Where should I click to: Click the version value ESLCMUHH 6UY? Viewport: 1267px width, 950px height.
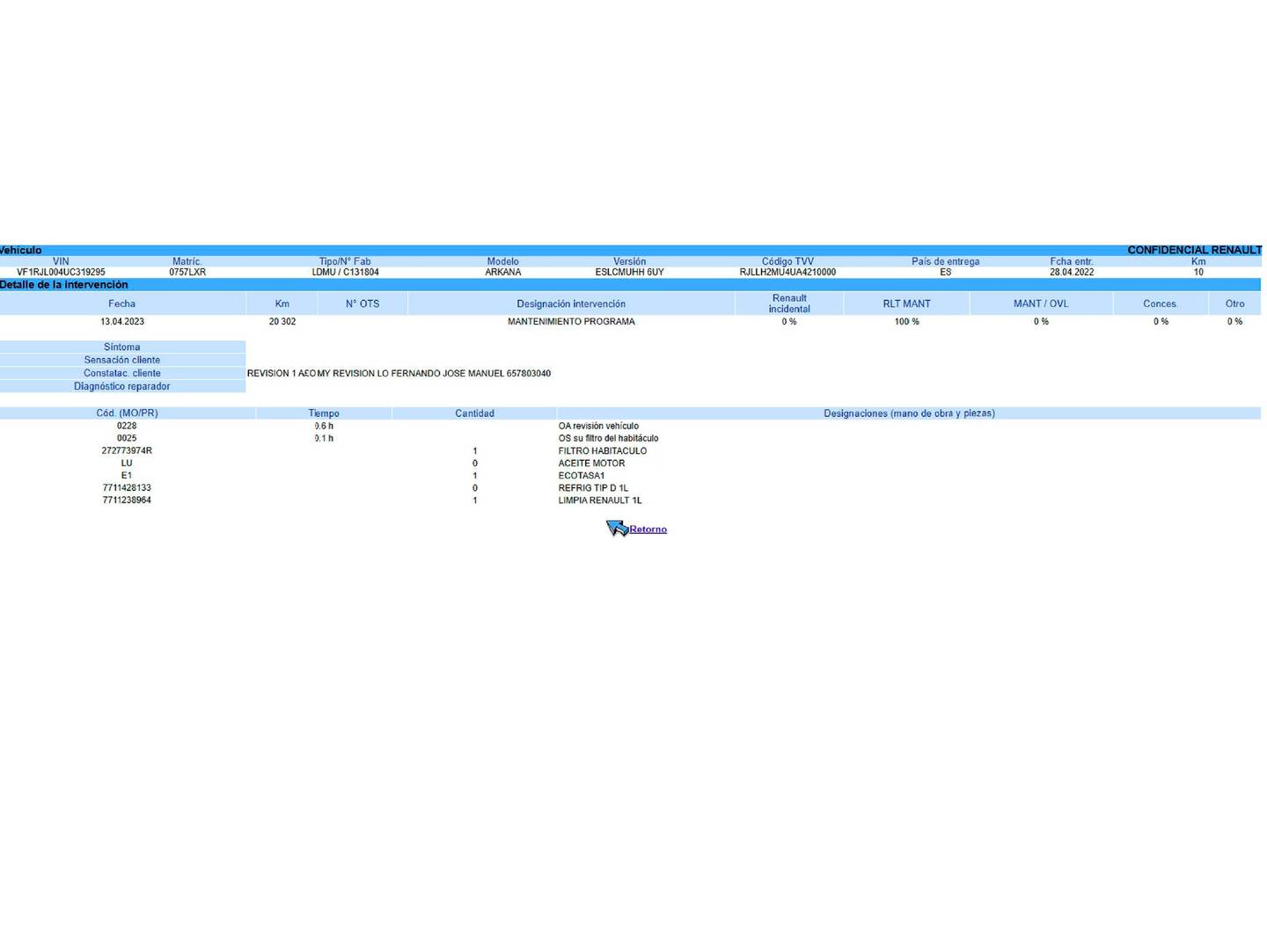[x=630, y=273]
